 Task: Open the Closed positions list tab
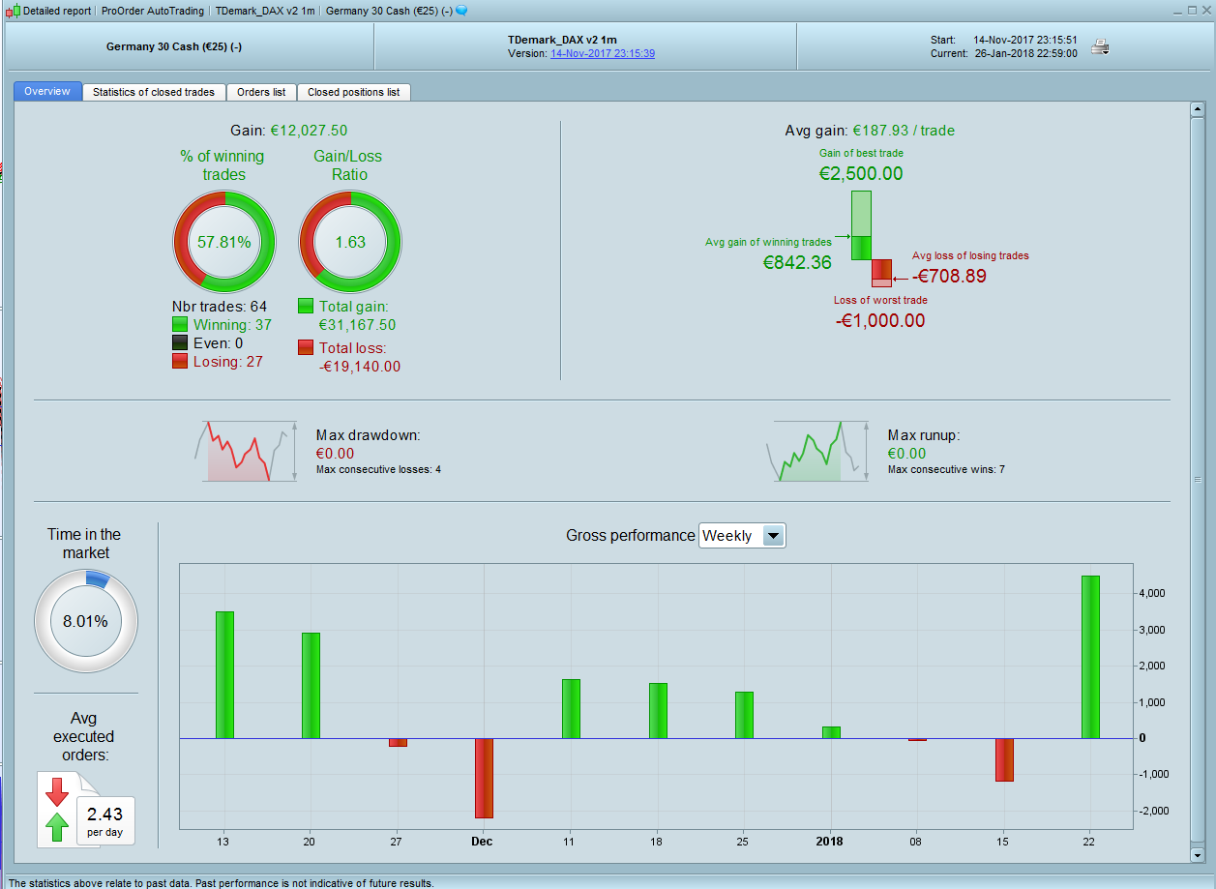coord(353,92)
